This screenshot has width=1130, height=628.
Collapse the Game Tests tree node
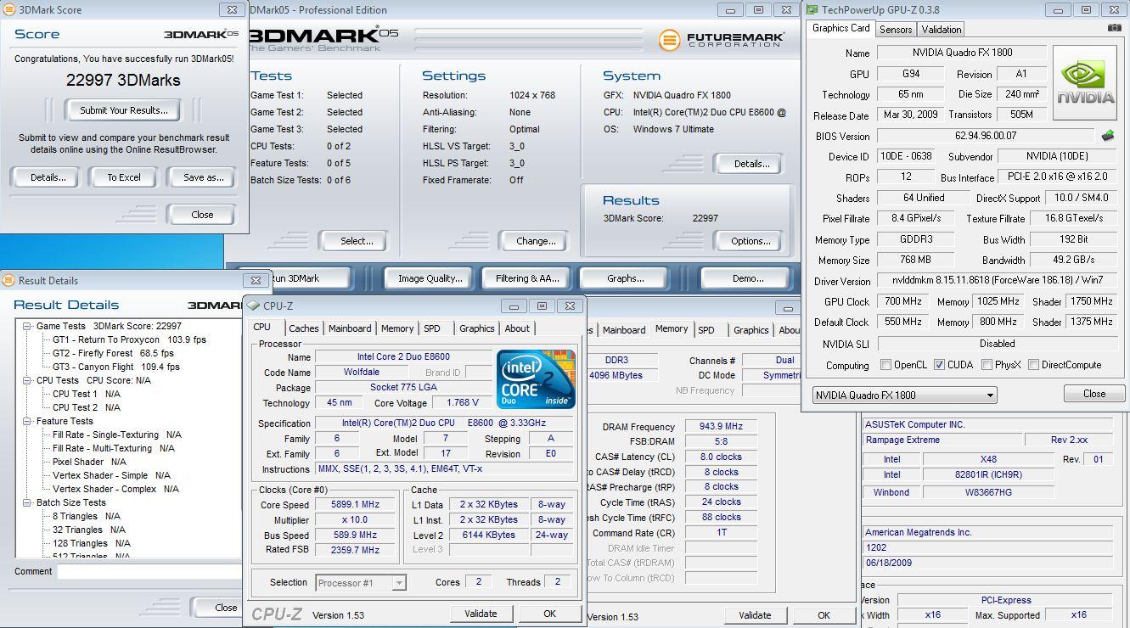(x=27, y=326)
